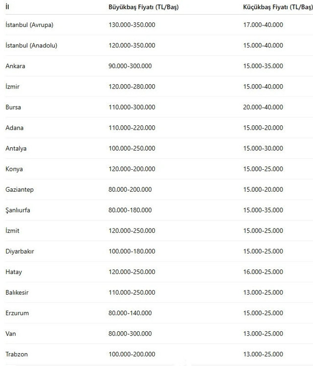Image resolution: width=313 pixels, height=366 pixels.
Task: Select the İzmit city name
Action: 13,230
